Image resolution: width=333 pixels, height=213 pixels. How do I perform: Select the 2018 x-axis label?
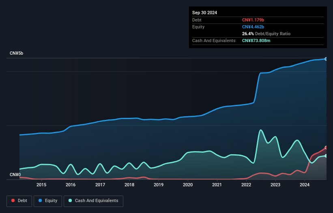[x=129, y=185]
